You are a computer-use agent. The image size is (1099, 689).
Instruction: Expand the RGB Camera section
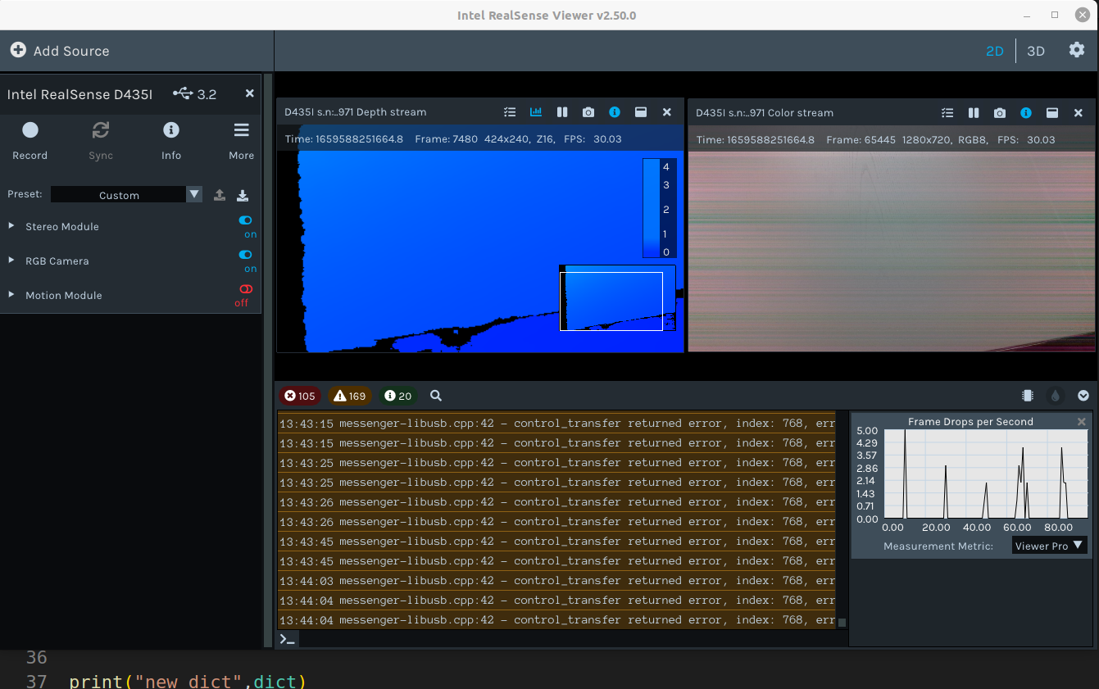(x=11, y=260)
